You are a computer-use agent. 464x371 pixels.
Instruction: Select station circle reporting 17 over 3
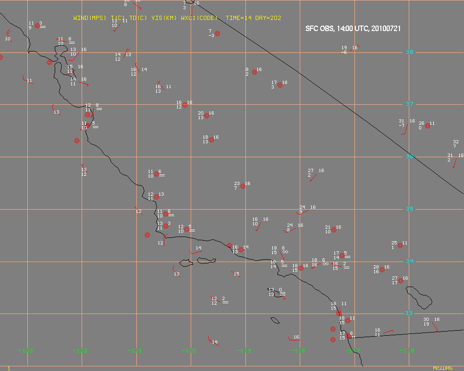[x=280, y=85]
